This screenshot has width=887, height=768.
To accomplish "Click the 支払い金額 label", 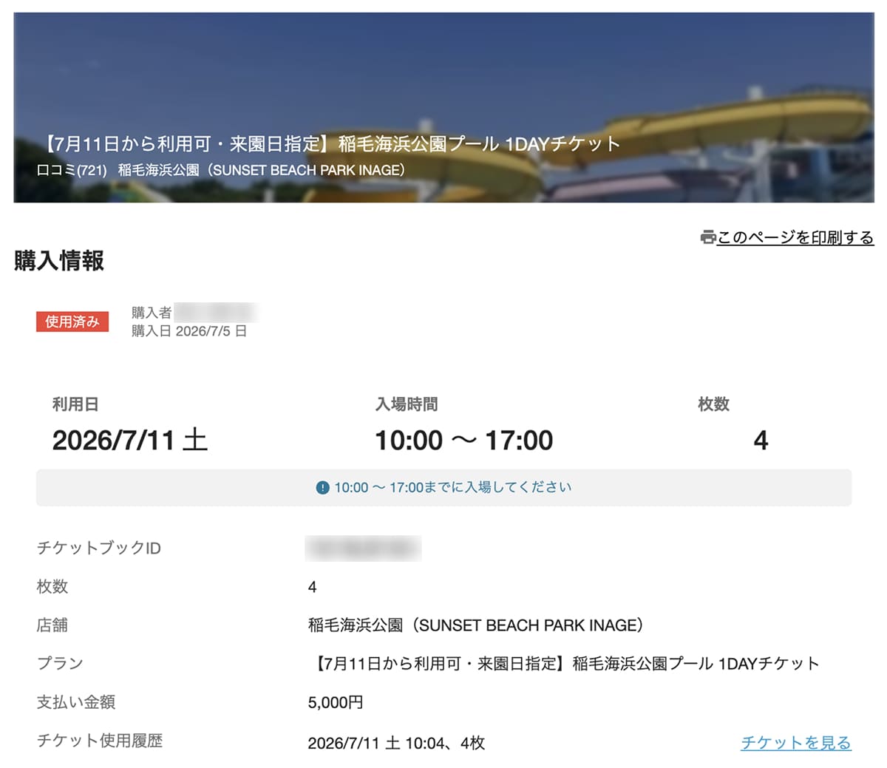I will coord(76,702).
